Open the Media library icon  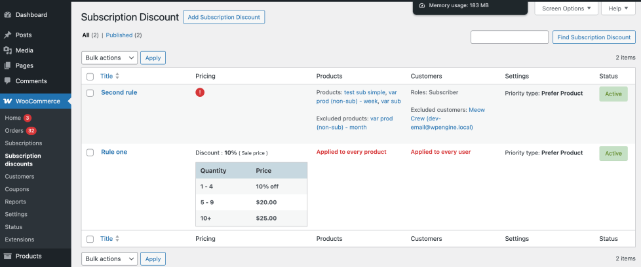[x=7, y=50]
